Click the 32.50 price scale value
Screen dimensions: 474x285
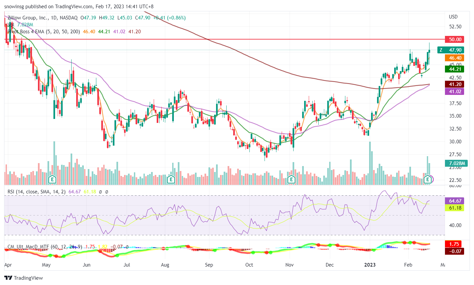pos(455,129)
